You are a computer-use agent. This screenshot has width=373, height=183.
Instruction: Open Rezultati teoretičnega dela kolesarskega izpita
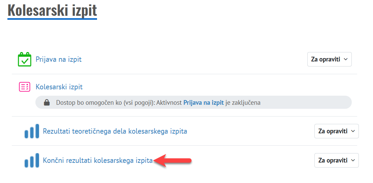(115, 131)
